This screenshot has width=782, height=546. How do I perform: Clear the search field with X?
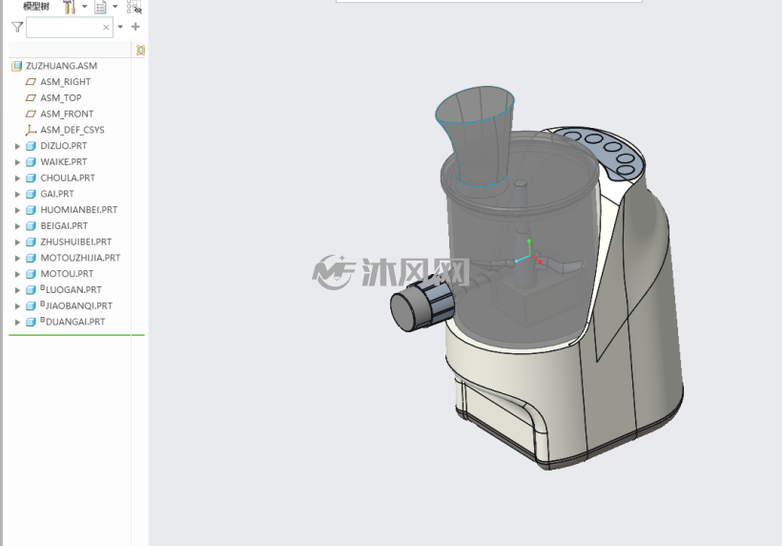(x=106, y=28)
